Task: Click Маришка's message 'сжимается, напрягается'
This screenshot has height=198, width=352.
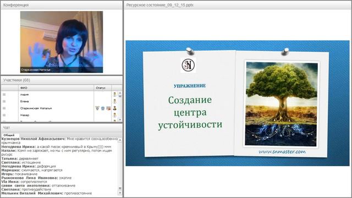Action: pos(32,170)
